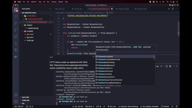Customize layout icon in title bar
This screenshot has height=108, width=192.
[177, 5]
